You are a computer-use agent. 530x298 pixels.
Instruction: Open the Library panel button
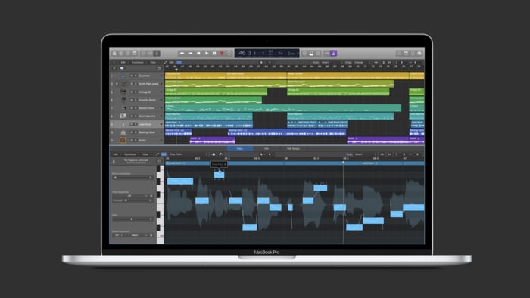[x=114, y=54]
